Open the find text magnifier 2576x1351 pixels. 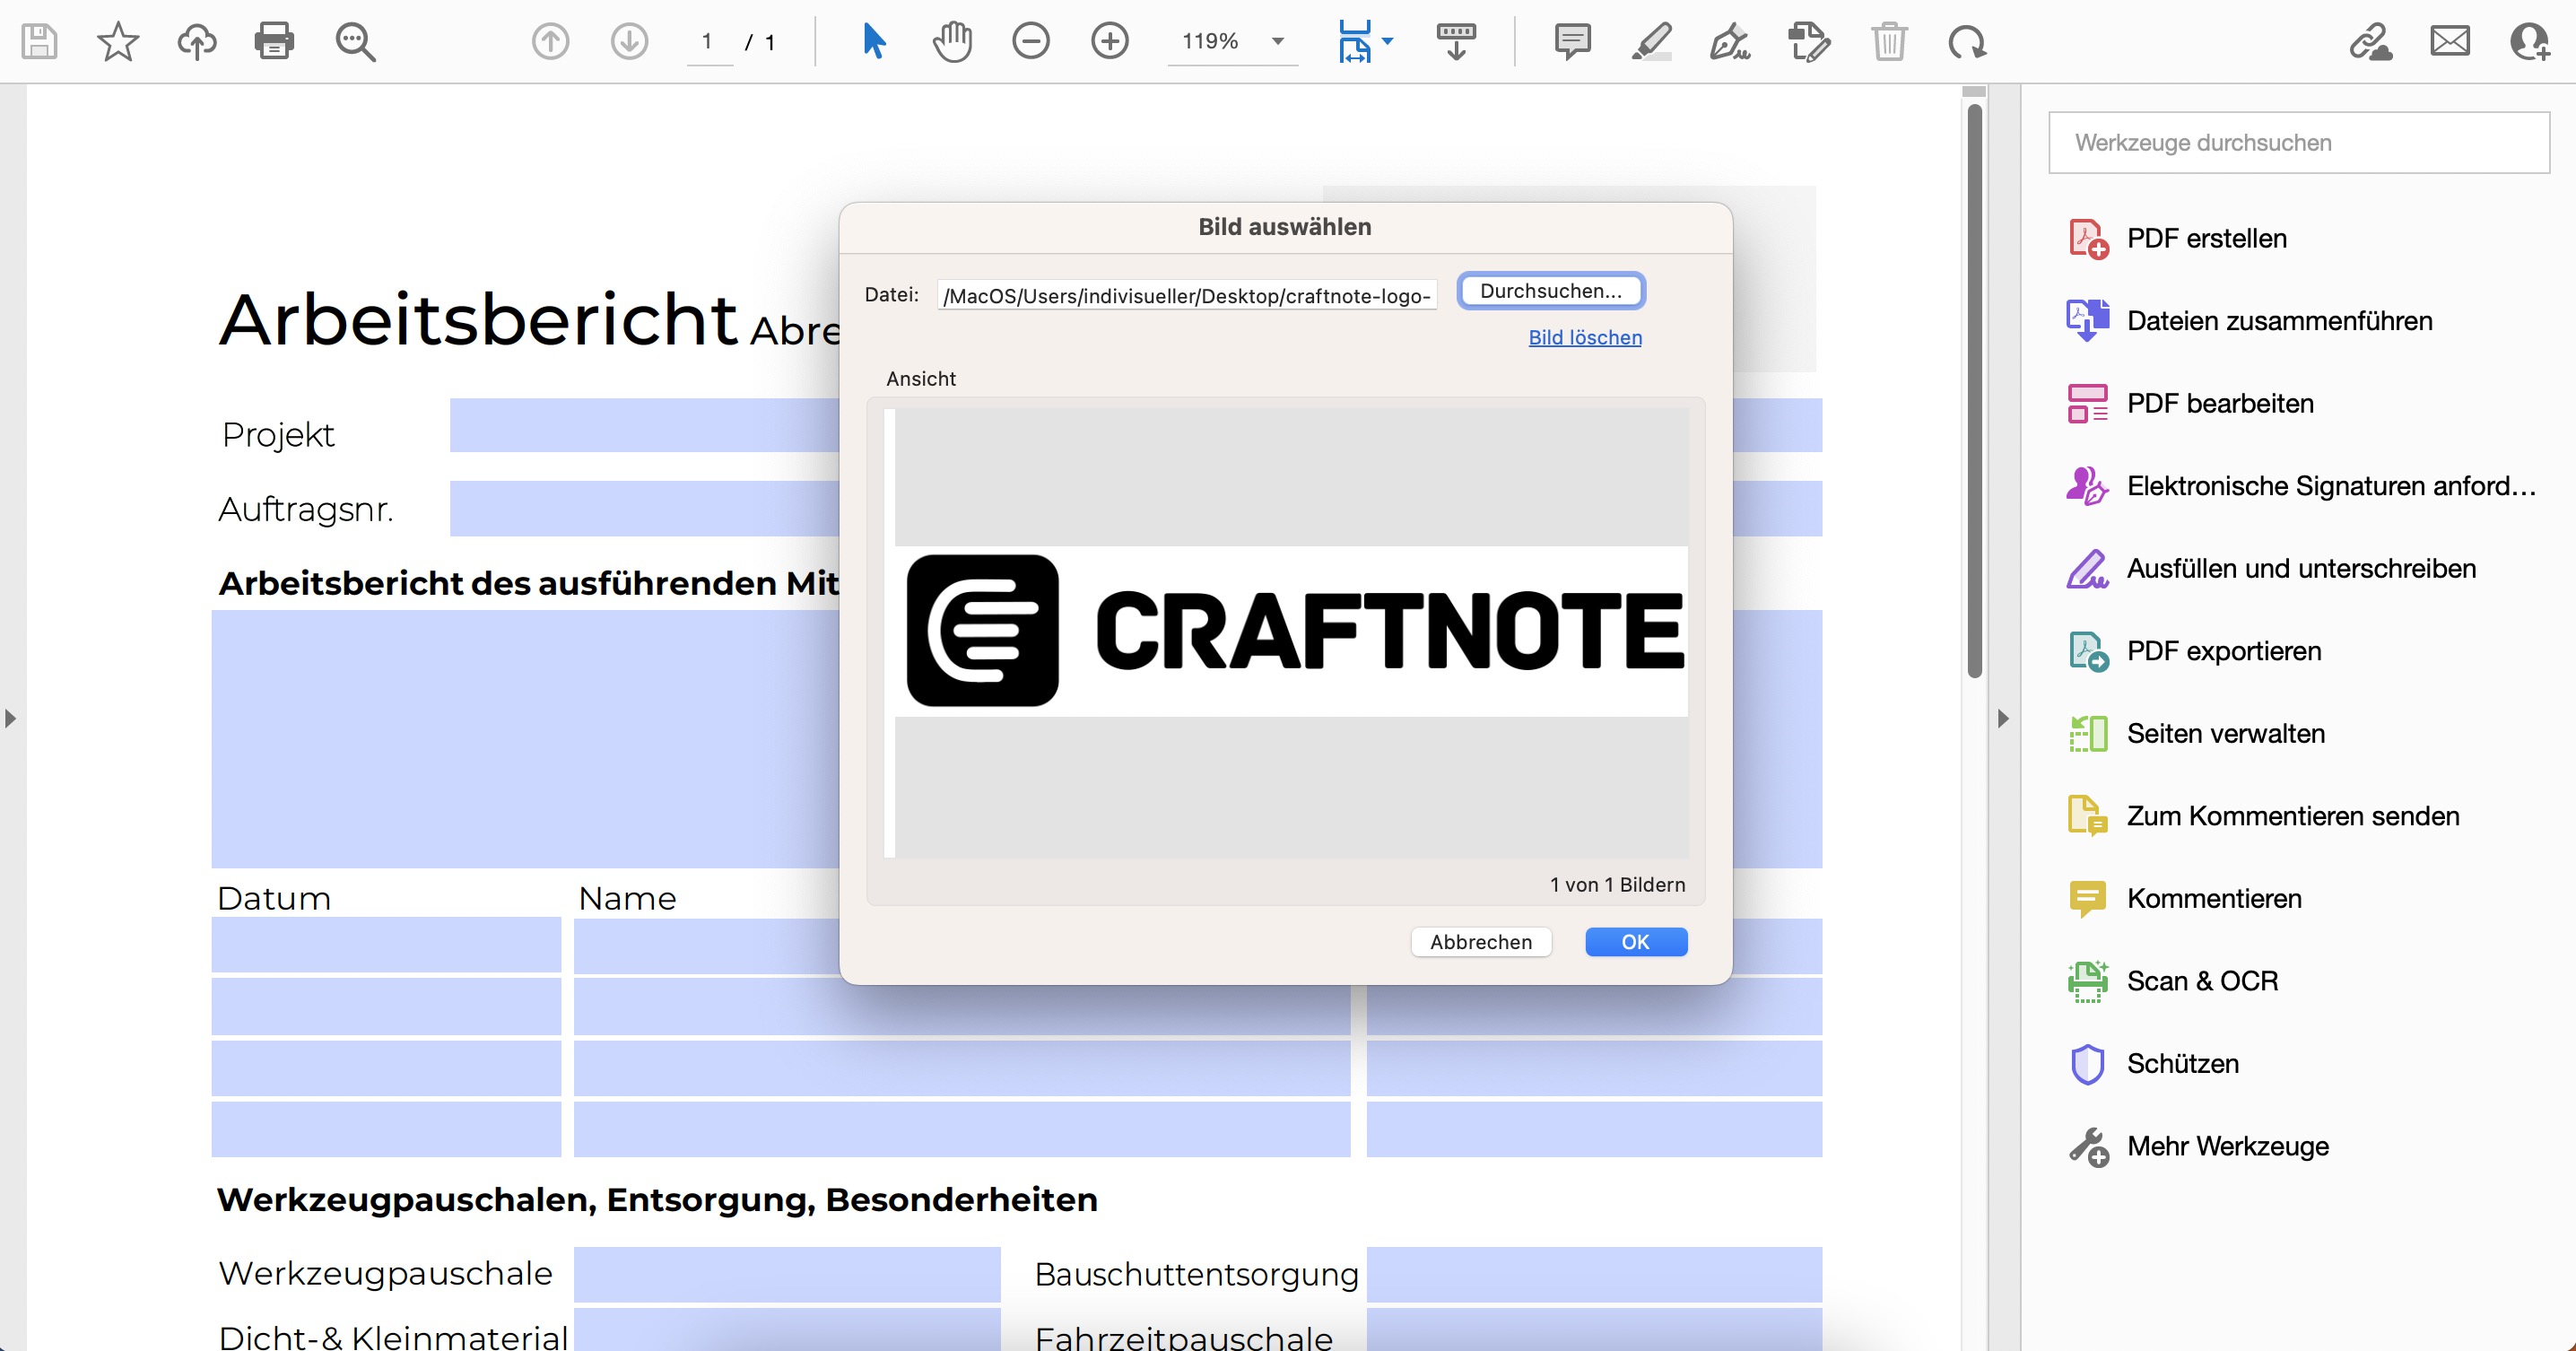click(355, 41)
